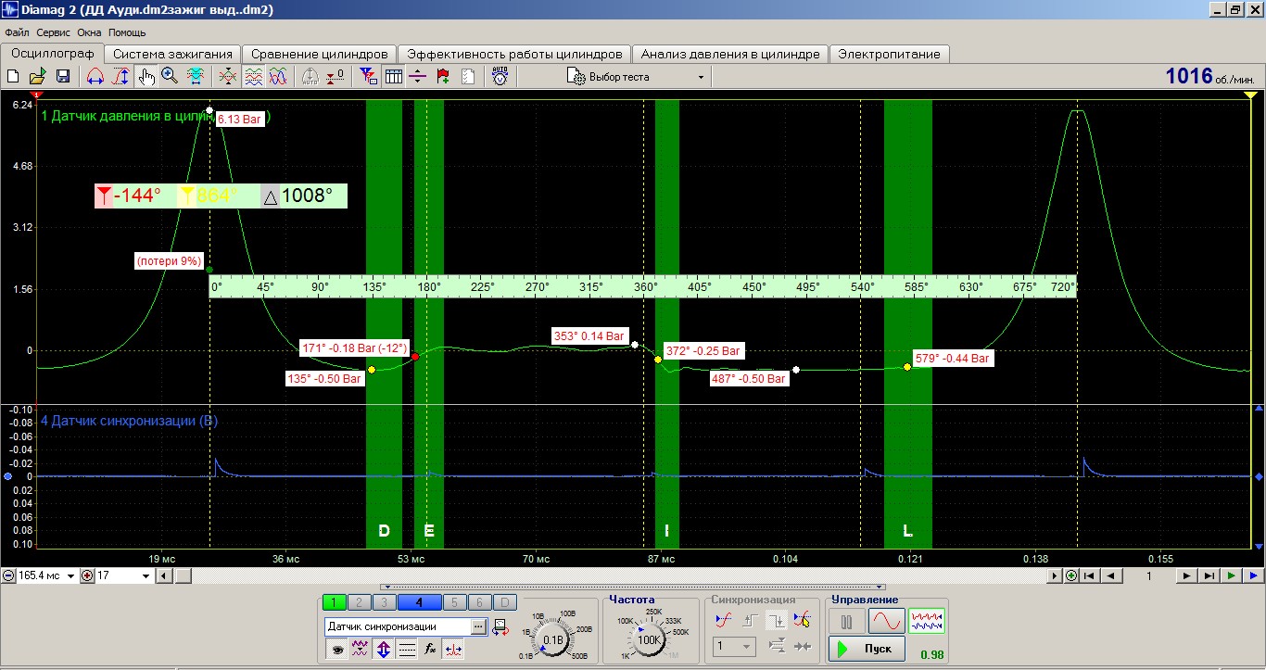Choose the magnifier zoom tool
This screenshot has width=1266, height=670.
click(x=170, y=77)
